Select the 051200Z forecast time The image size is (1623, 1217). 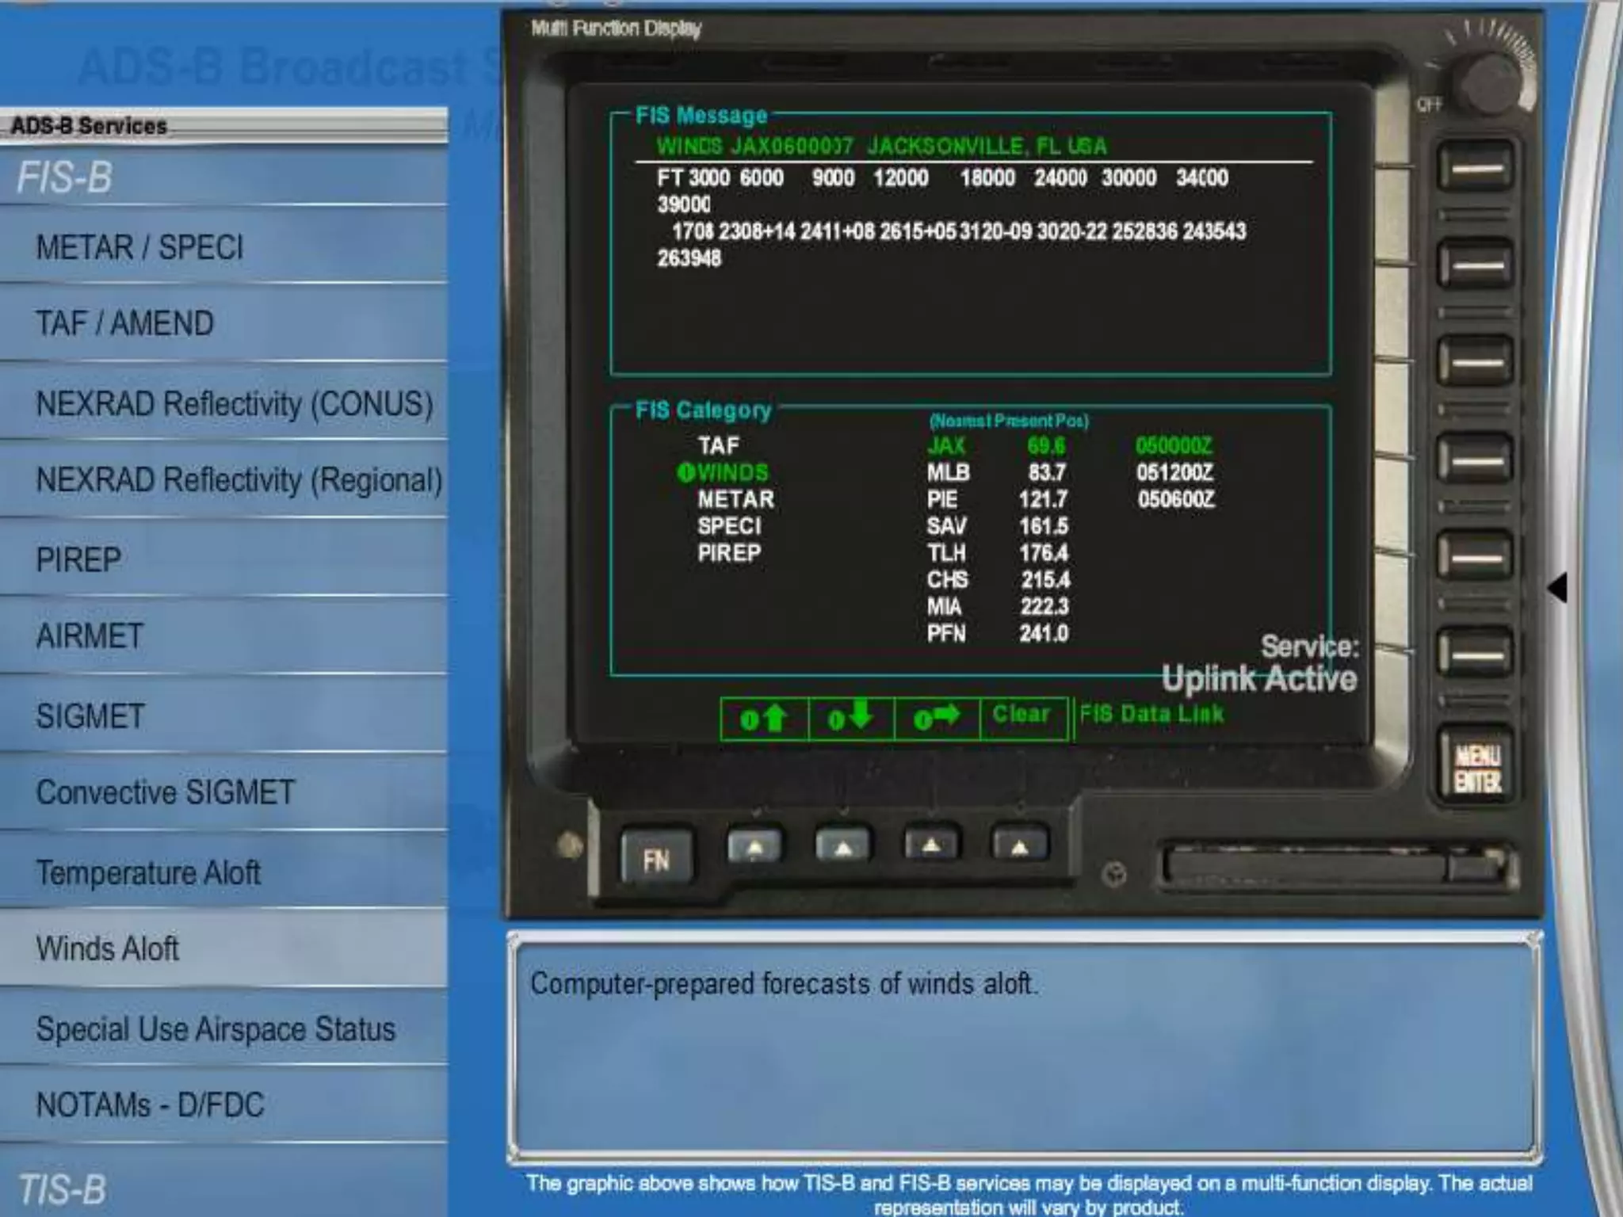pos(1174,473)
